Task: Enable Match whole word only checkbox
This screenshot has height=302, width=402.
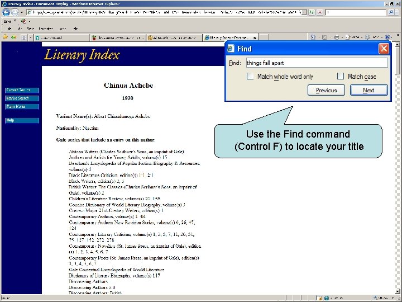Action: 250,76
